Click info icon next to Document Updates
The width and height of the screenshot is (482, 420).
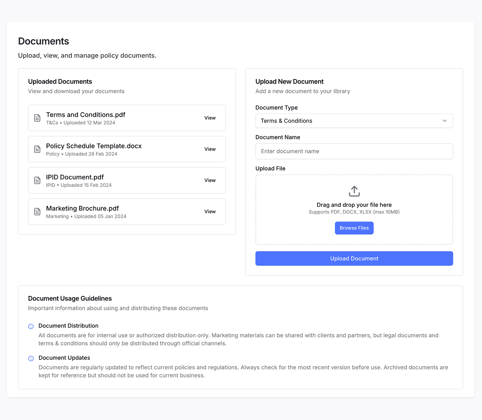tap(31, 359)
